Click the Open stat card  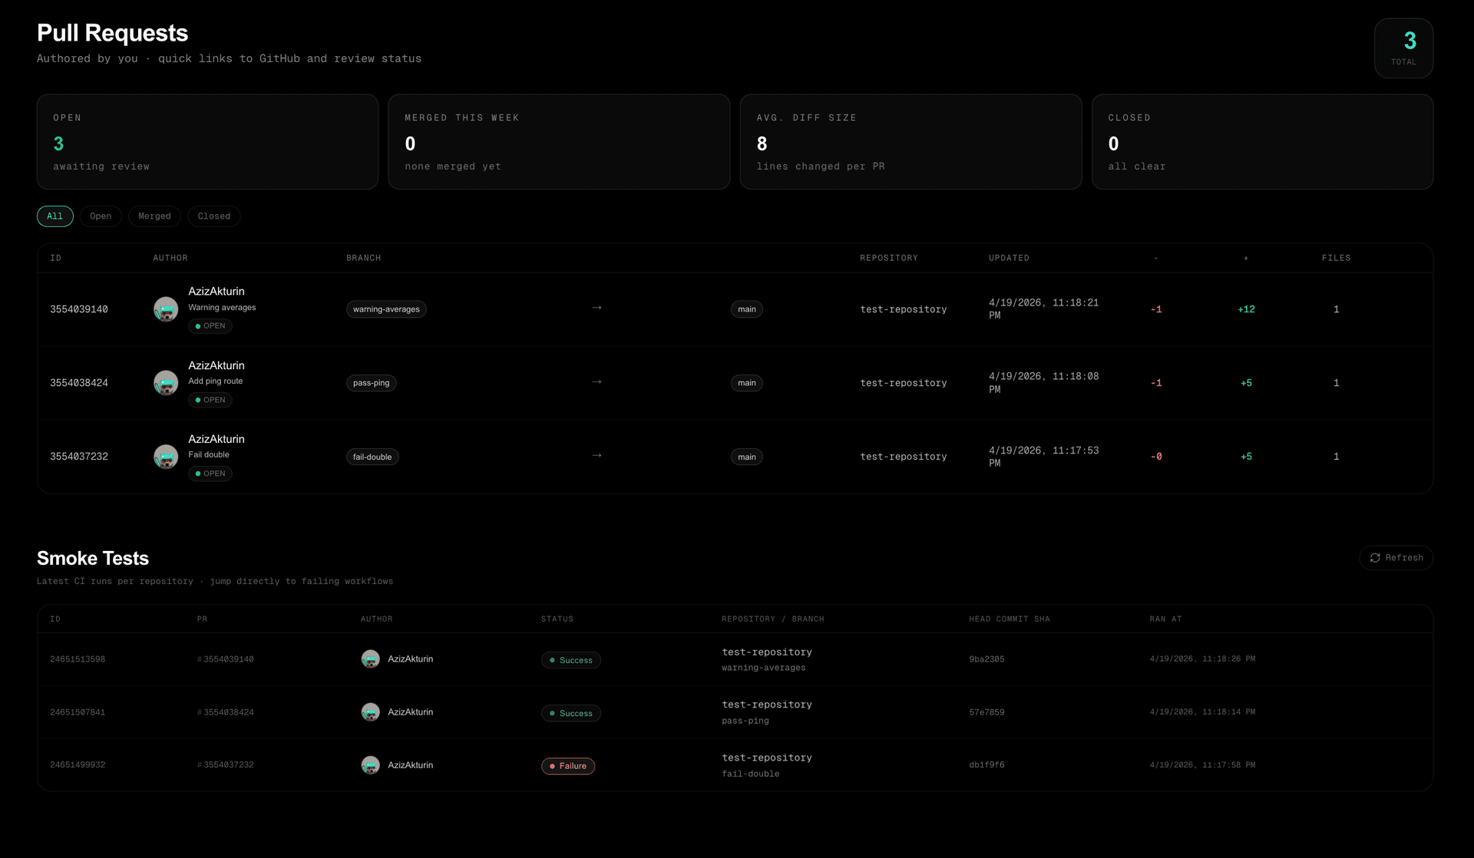pos(207,142)
